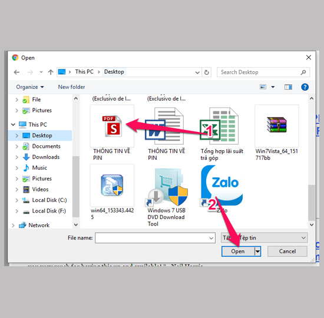Image resolution: width=324 pixels, height=318 pixels.
Task: Expand the Downloads tree node
Action: (16, 157)
